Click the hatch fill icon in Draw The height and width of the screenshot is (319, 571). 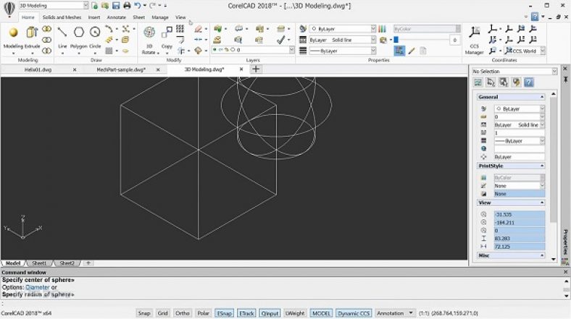pos(109,51)
